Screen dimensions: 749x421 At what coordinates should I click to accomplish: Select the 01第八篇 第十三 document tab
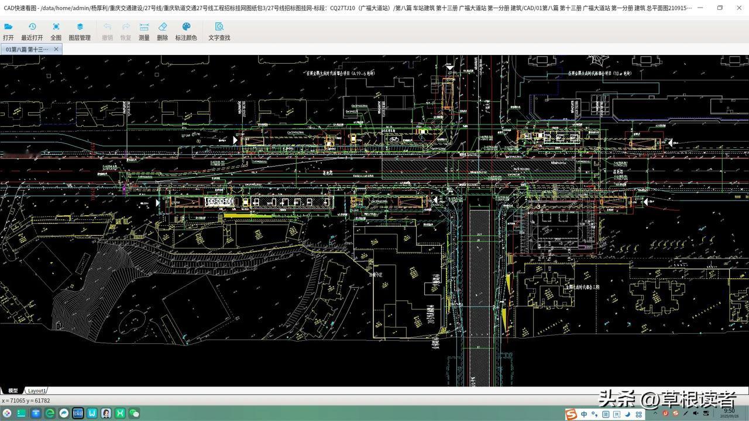click(x=27, y=50)
